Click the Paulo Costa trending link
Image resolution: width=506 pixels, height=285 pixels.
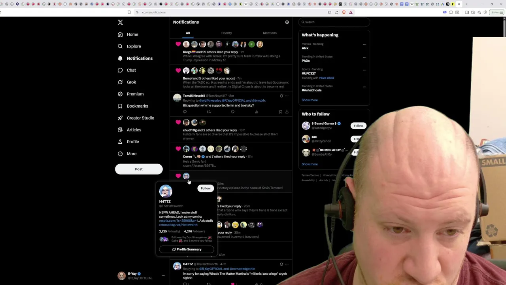click(327, 78)
